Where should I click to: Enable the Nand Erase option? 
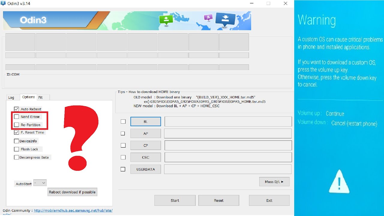point(16,117)
